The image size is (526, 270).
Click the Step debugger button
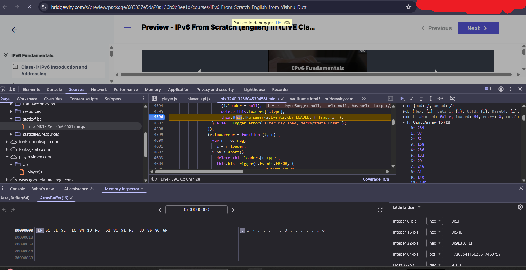point(440,98)
